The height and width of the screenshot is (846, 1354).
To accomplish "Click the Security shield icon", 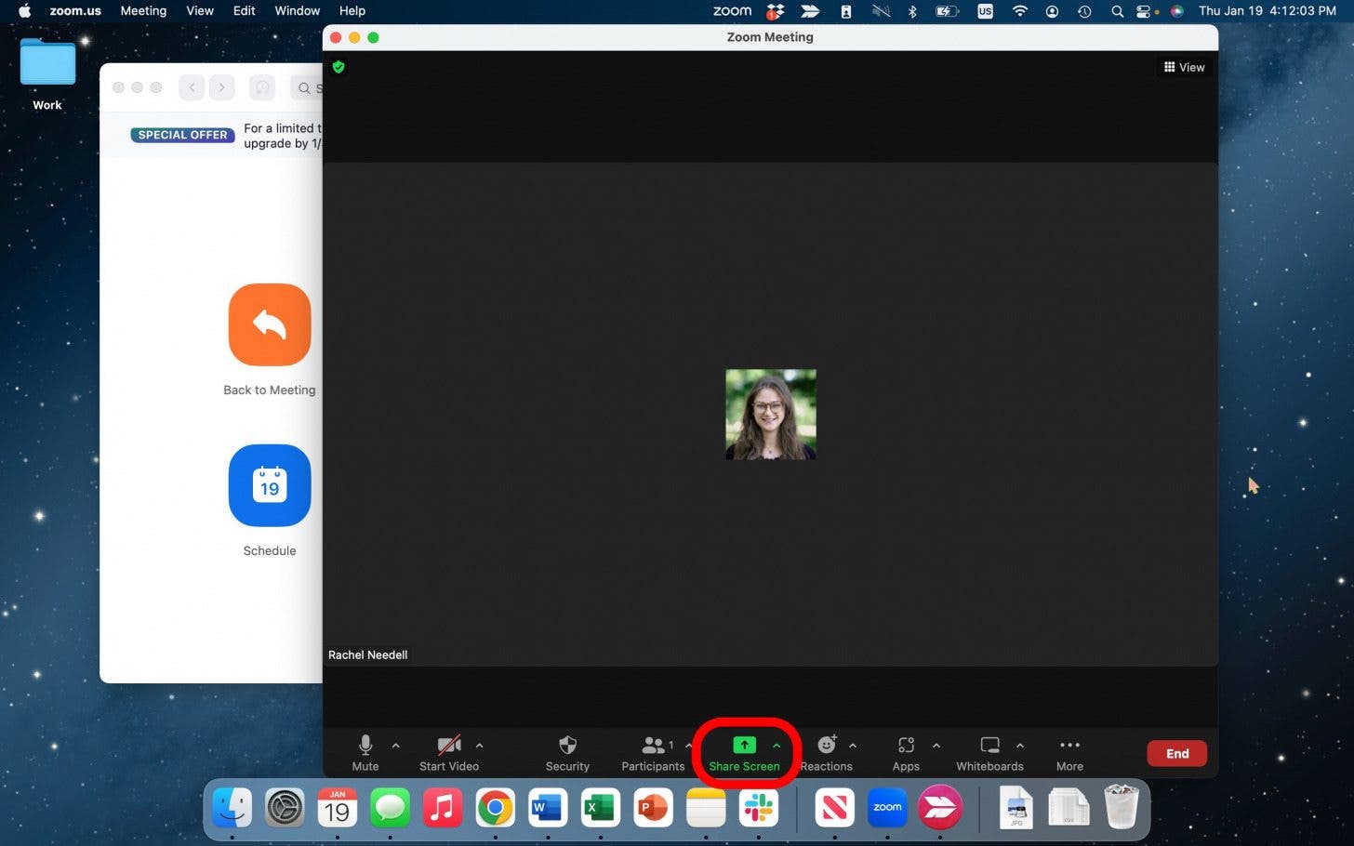I will tap(567, 746).
